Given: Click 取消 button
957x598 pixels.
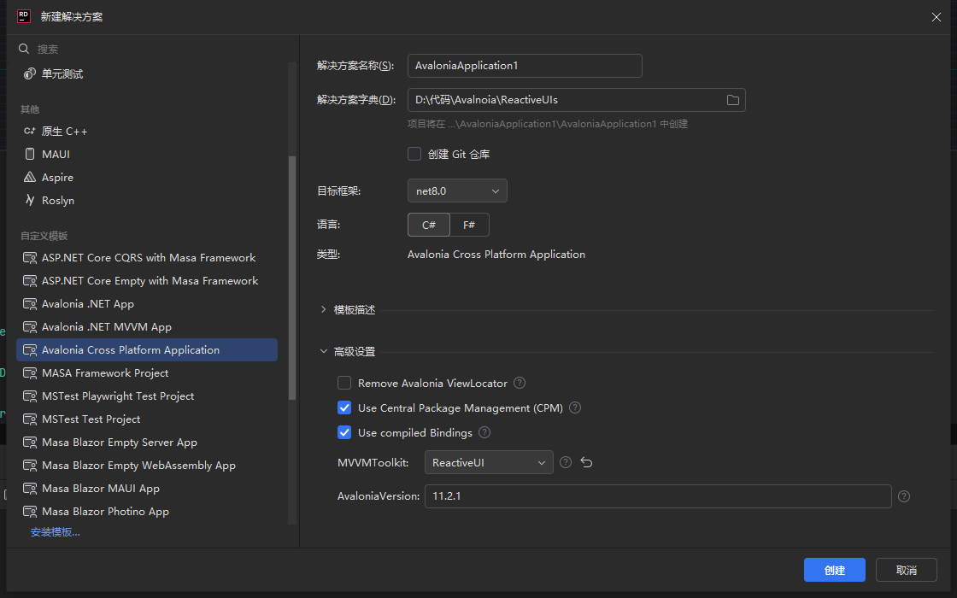Looking at the screenshot, I should [906, 570].
